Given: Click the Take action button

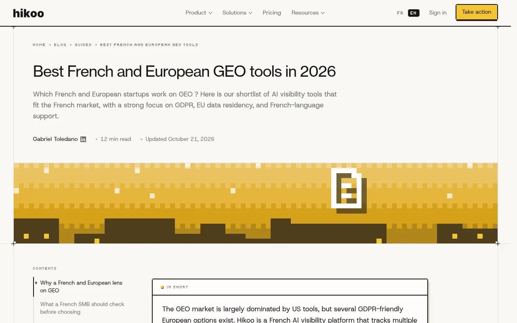Looking at the screenshot, I should coord(477,12).
